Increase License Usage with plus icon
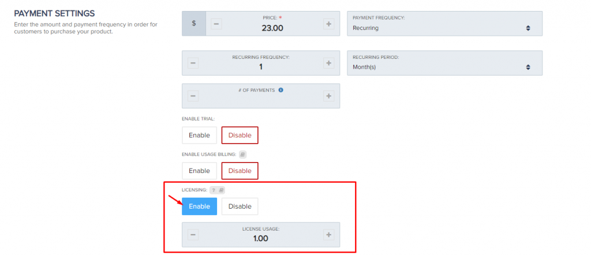This screenshot has height=256, width=591. coord(329,235)
